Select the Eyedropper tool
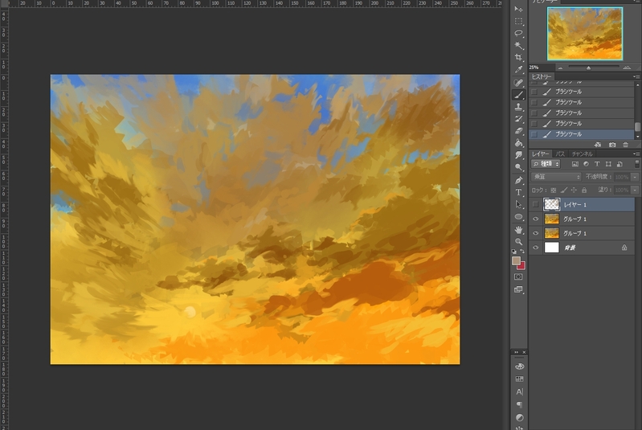This screenshot has width=642, height=430. (518, 70)
